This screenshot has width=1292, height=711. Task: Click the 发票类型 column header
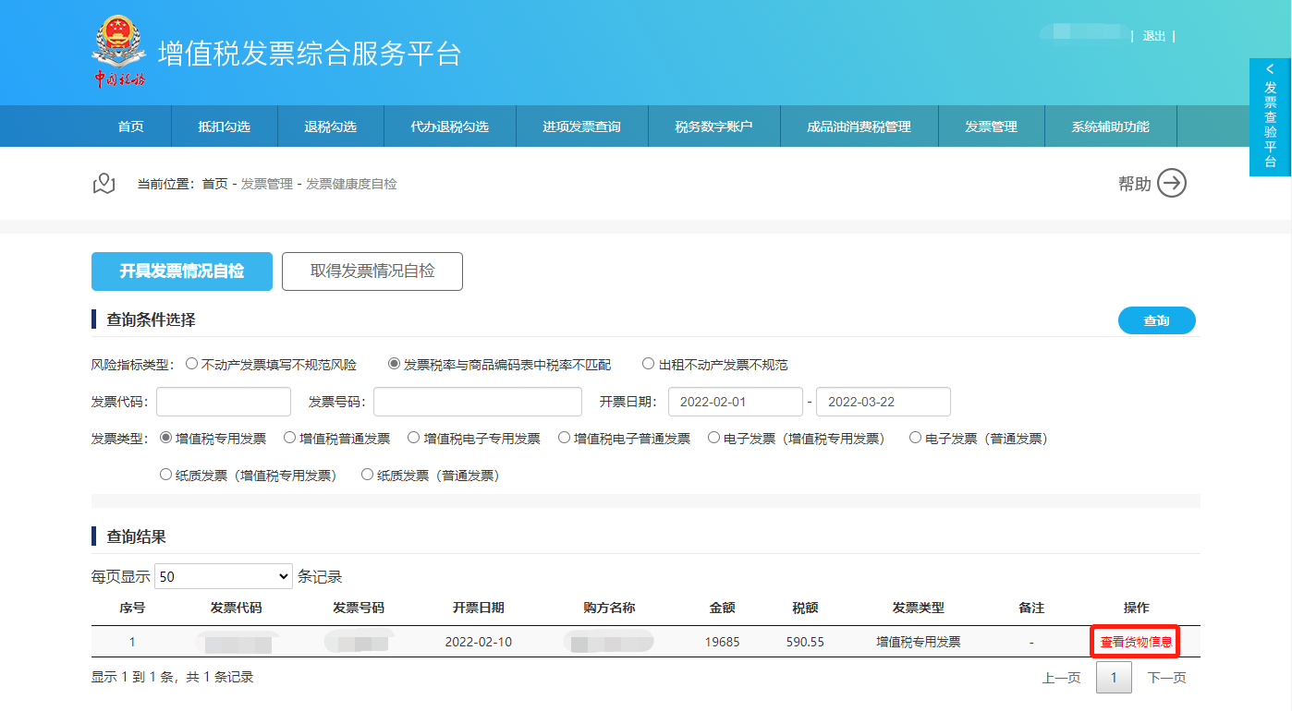click(919, 608)
